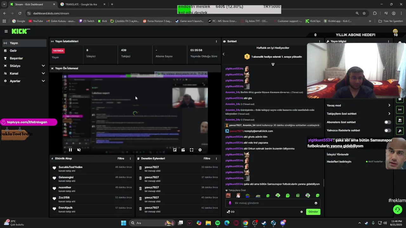Open Yavaş mod options chevron
Screen dimensions: 406x228
click(389, 105)
